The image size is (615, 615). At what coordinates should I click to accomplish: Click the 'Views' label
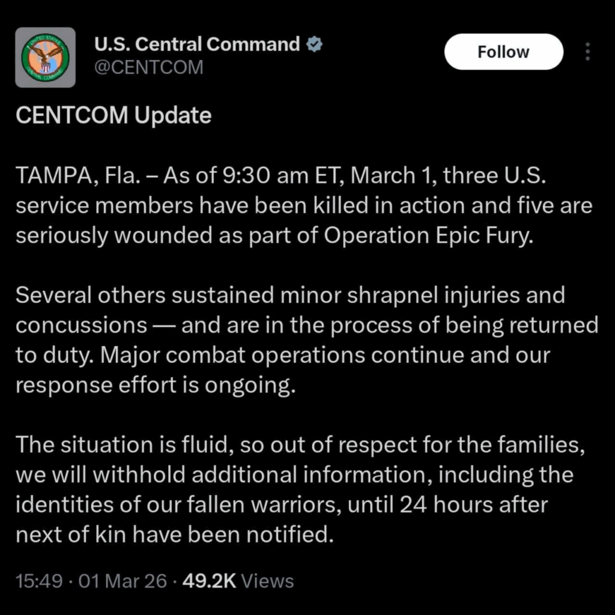[x=270, y=581]
